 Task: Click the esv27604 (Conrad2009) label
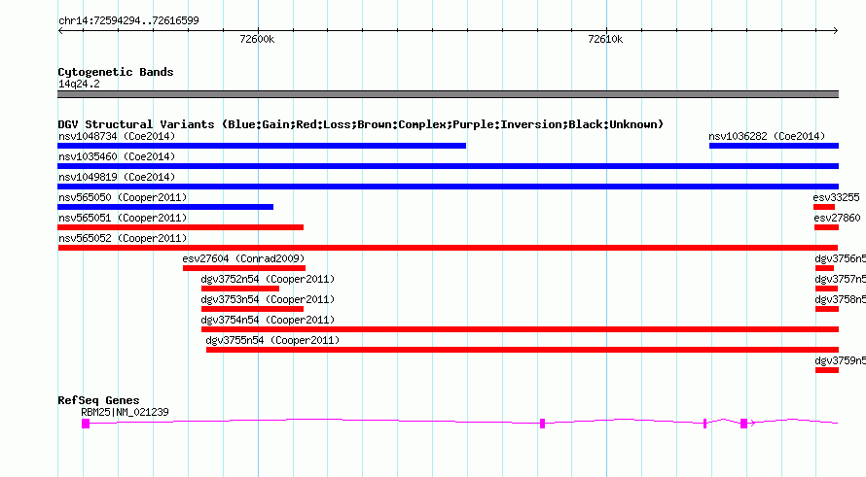[243, 258]
